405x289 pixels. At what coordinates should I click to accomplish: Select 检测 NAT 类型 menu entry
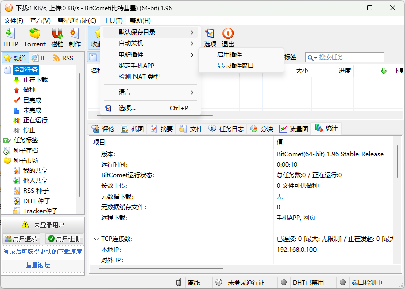(x=139, y=77)
